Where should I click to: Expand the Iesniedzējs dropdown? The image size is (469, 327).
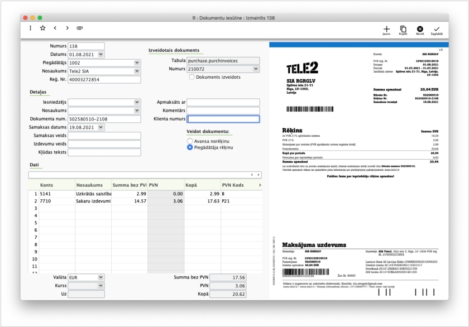point(137,102)
